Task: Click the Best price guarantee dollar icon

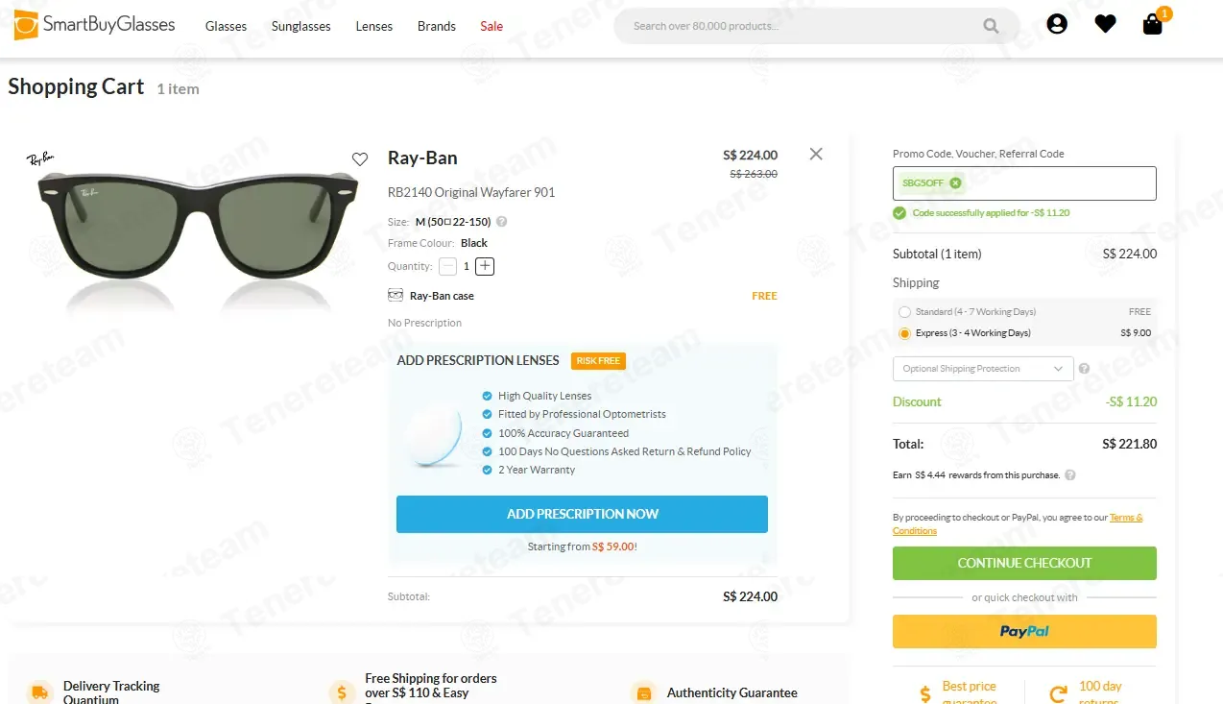Action: tap(925, 693)
